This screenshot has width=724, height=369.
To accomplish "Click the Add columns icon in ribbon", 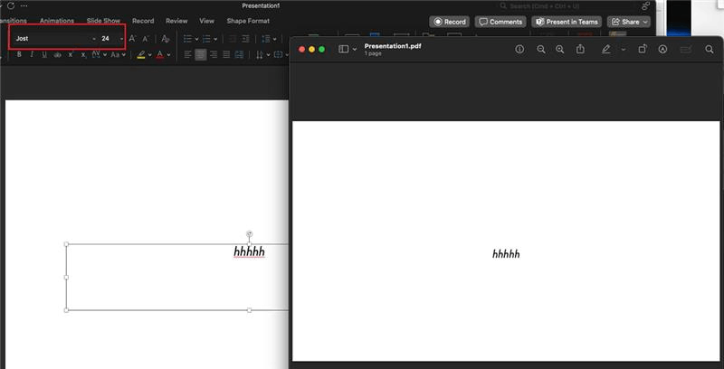I will (239, 55).
